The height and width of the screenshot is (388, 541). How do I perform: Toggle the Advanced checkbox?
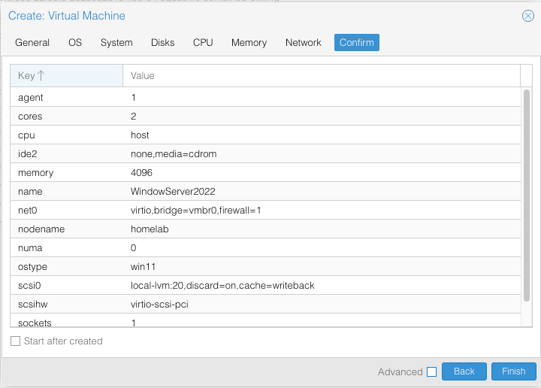coord(431,371)
